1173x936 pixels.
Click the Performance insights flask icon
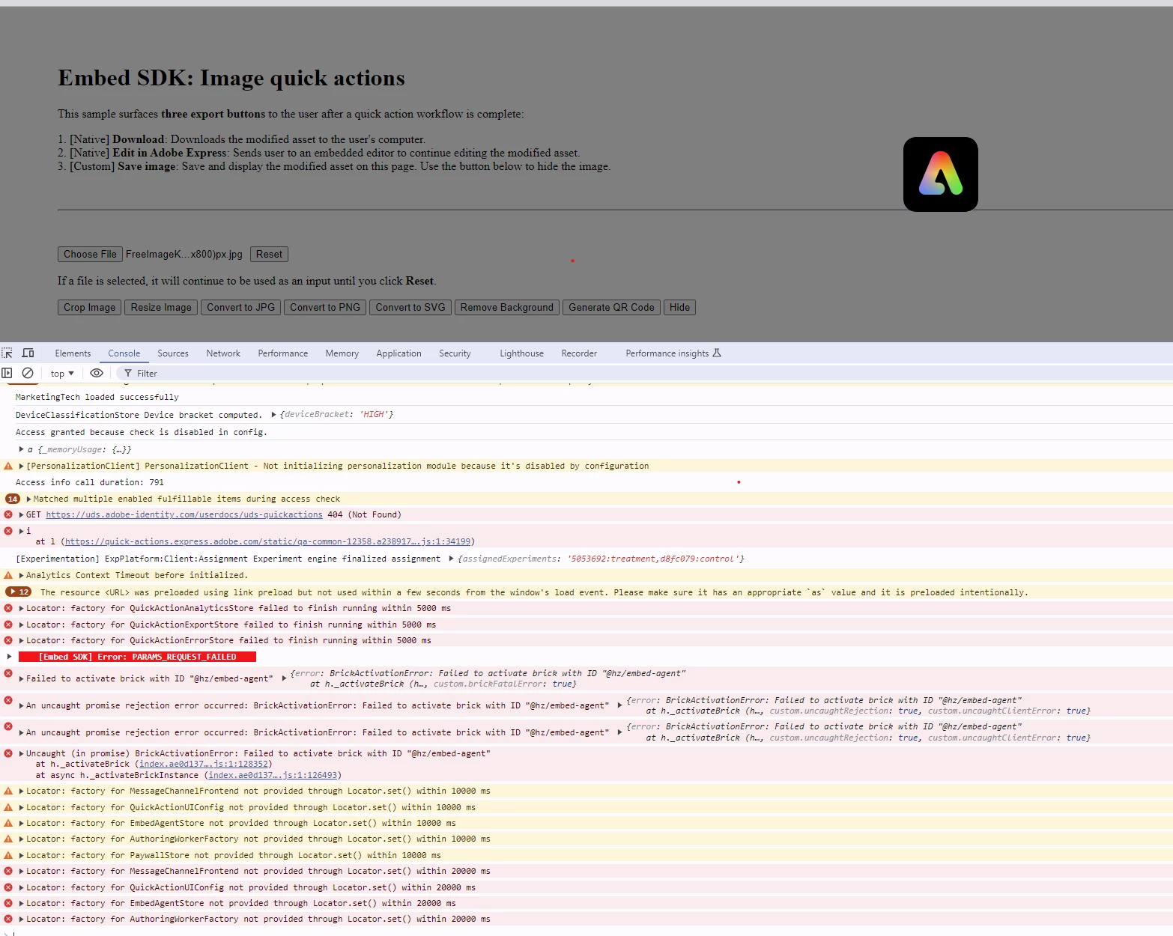coord(717,353)
